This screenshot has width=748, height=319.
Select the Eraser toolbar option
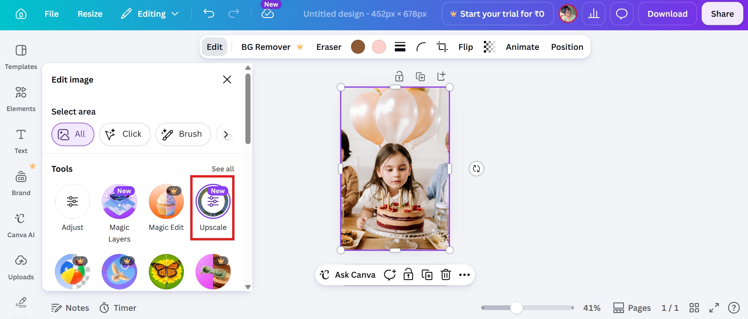(x=329, y=47)
